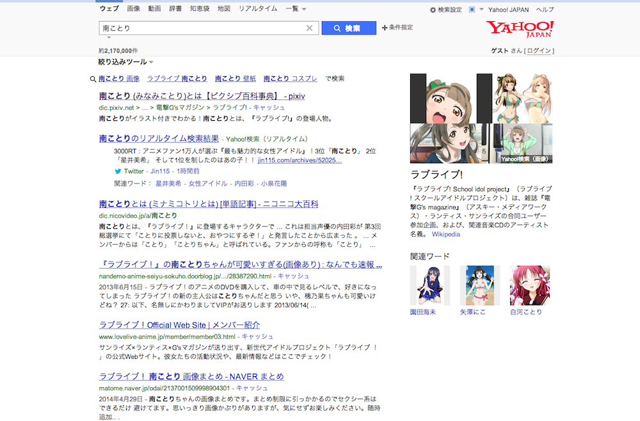
Task: Click the blue 検索 search button
Action: coord(348,28)
